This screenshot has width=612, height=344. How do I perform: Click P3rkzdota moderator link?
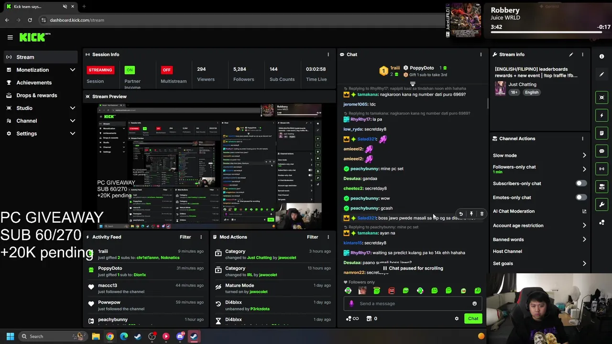260,309
